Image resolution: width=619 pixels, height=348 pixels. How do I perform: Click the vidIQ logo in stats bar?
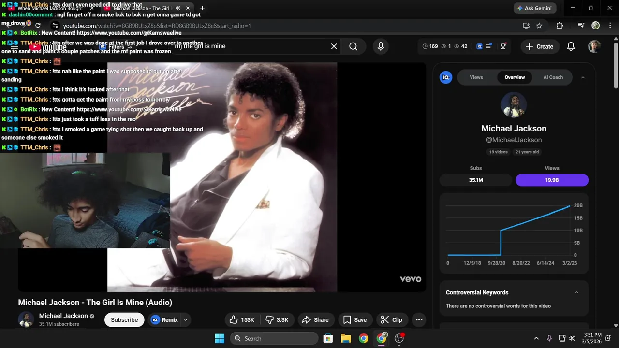click(479, 46)
